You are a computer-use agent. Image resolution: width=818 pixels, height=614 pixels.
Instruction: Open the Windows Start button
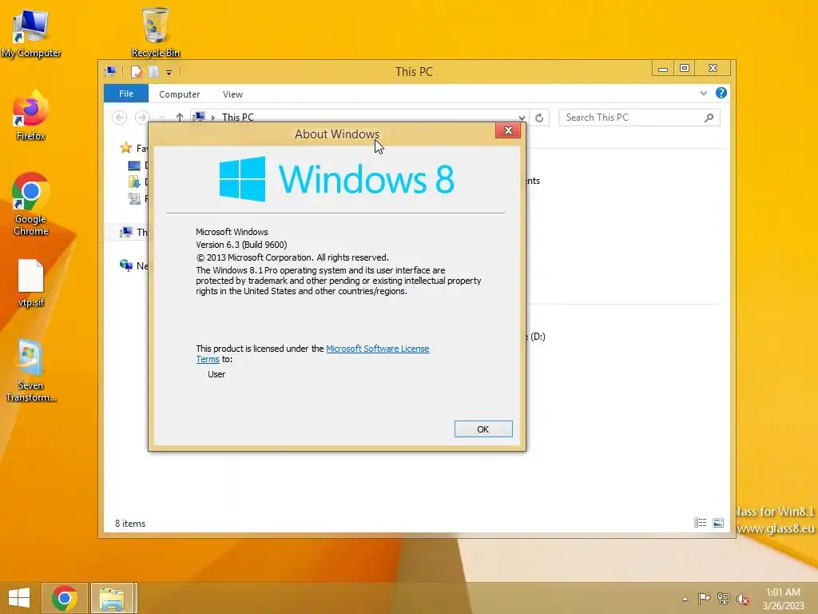[19, 598]
